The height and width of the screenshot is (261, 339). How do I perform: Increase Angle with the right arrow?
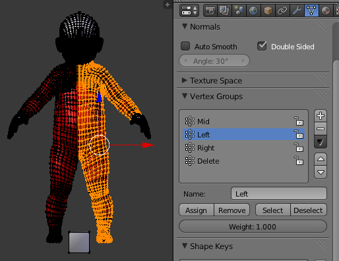pyautogui.click(x=243, y=60)
